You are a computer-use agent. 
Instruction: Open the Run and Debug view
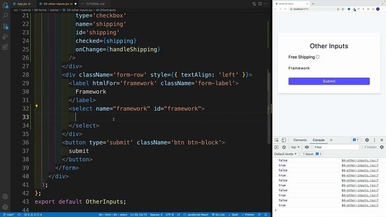pyautogui.click(x=5, y=37)
